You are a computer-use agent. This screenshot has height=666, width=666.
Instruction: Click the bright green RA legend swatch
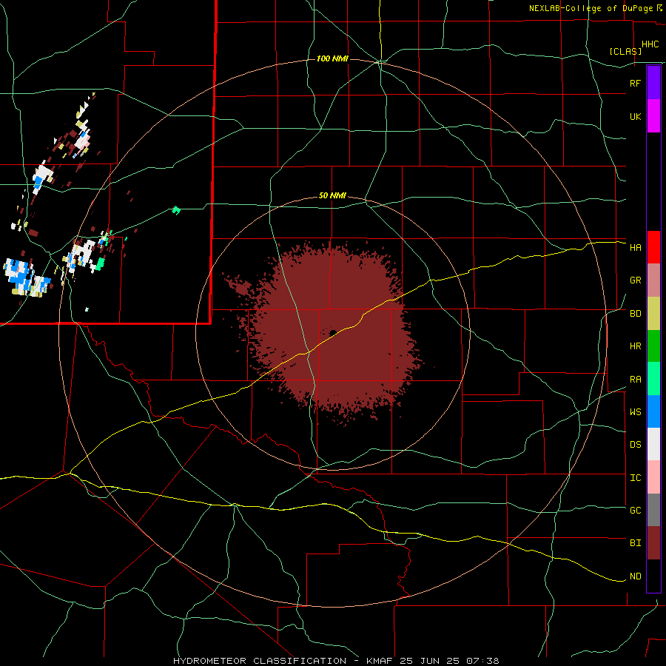tap(653, 379)
